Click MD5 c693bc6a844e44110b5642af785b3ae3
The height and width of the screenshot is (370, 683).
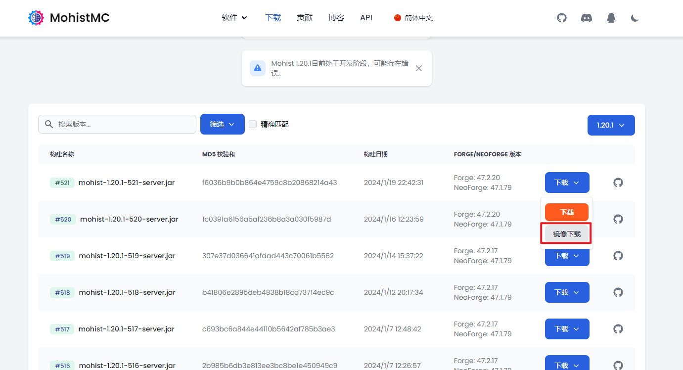[x=269, y=329]
